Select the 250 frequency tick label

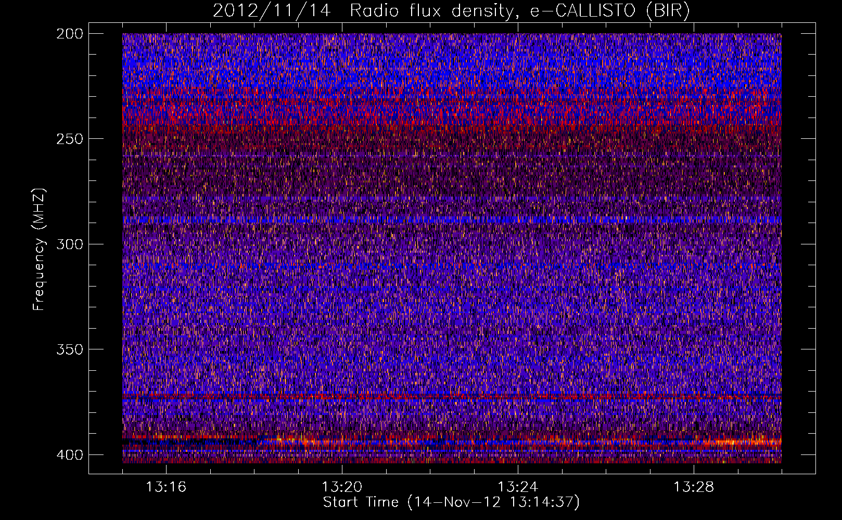pos(69,139)
